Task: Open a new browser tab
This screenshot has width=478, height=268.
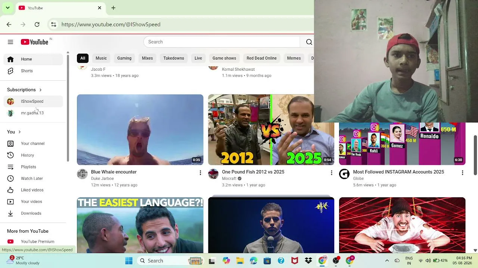Action: (113, 8)
